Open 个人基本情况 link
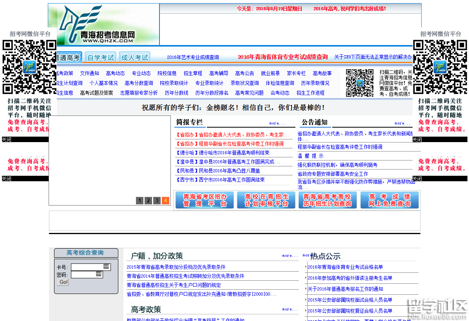The image size is (469, 321). coord(103,83)
